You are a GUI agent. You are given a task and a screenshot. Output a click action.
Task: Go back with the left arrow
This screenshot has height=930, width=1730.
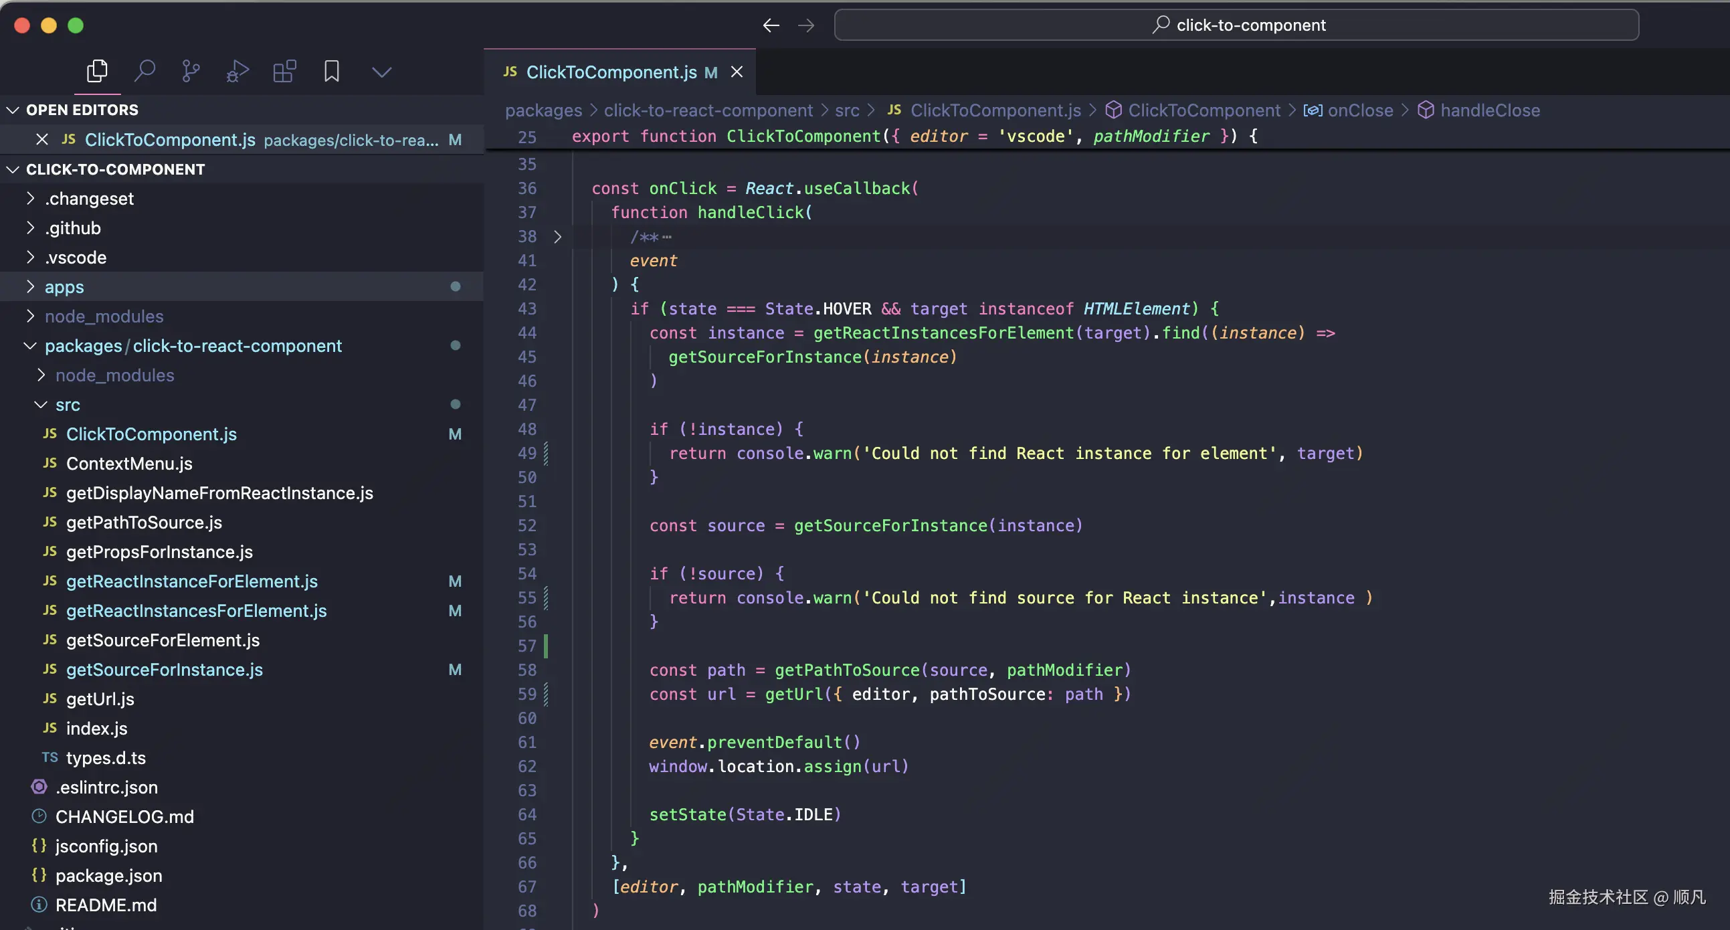pyautogui.click(x=771, y=25)
